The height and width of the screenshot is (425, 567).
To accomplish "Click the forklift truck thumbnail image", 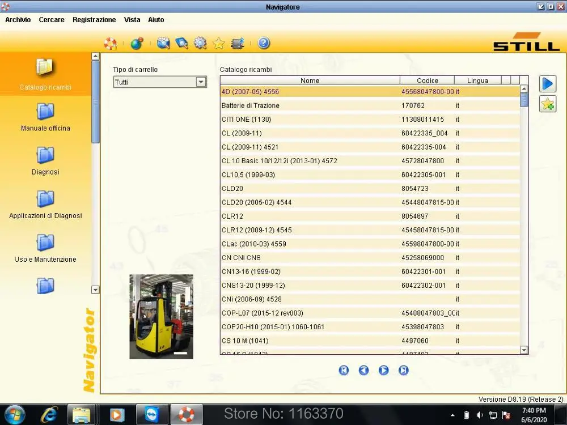I will 161,317.
